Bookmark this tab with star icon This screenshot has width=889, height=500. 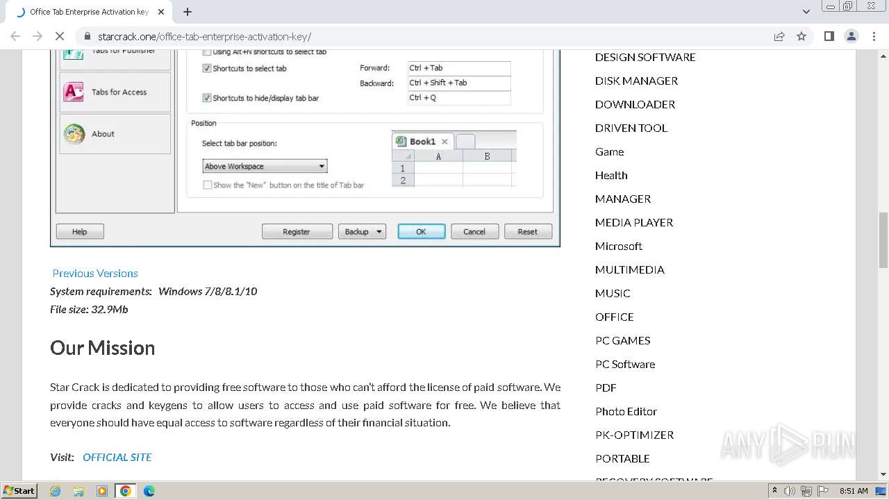pos(801,36)
